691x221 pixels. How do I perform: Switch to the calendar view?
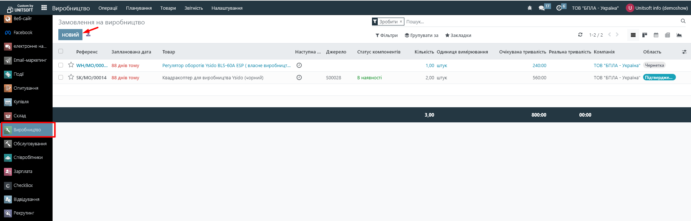pos(656,35)
